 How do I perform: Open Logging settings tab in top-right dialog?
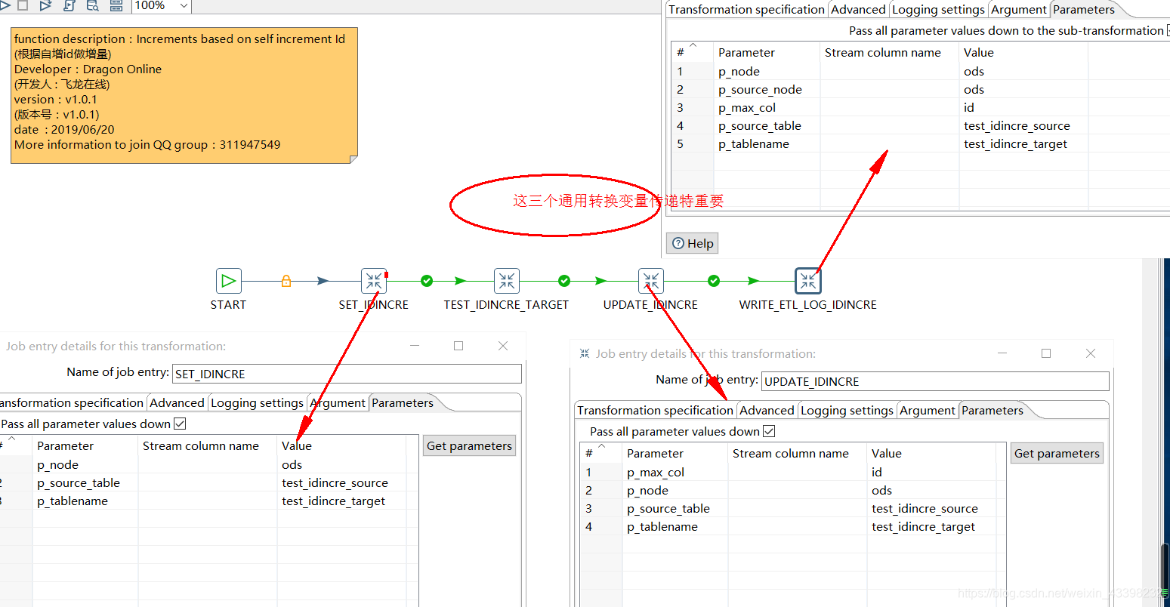point(938,10)
